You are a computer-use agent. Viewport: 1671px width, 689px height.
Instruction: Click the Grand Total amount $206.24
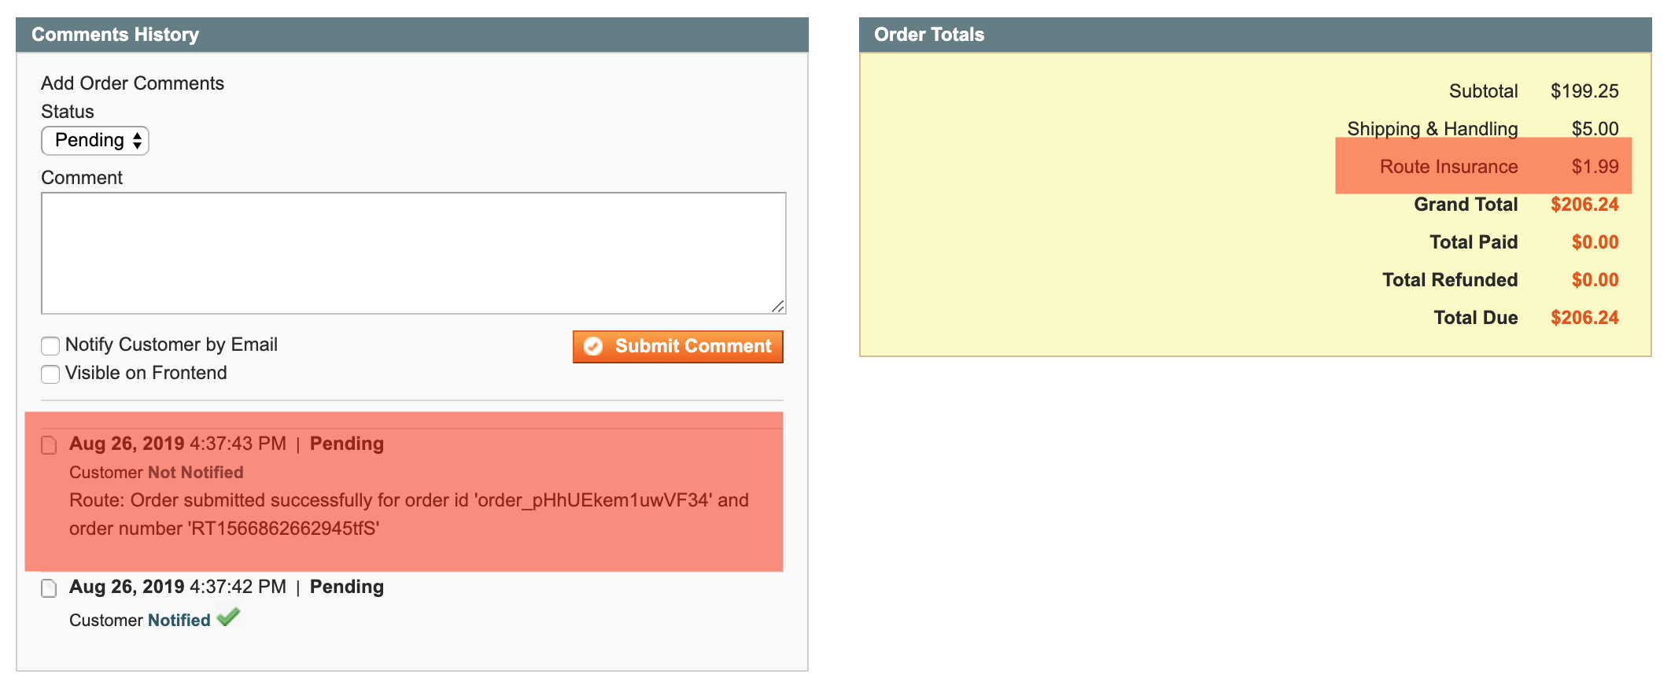point(1584,204)
